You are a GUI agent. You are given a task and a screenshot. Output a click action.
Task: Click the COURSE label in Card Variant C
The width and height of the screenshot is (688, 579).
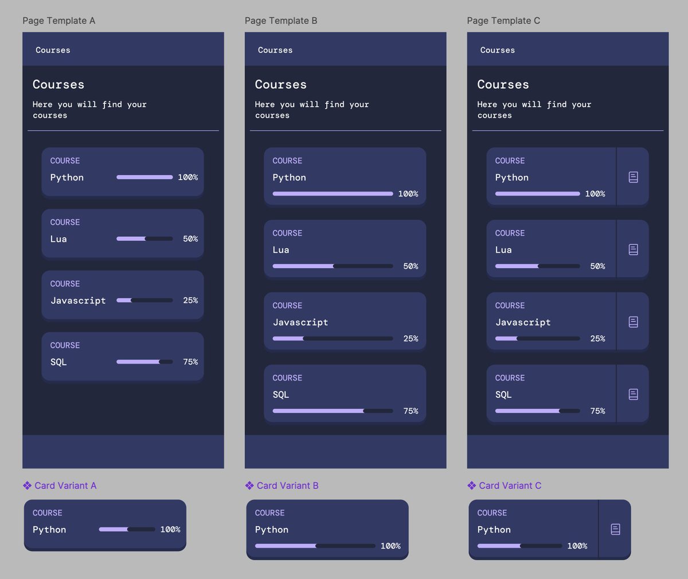coord(492,513)
